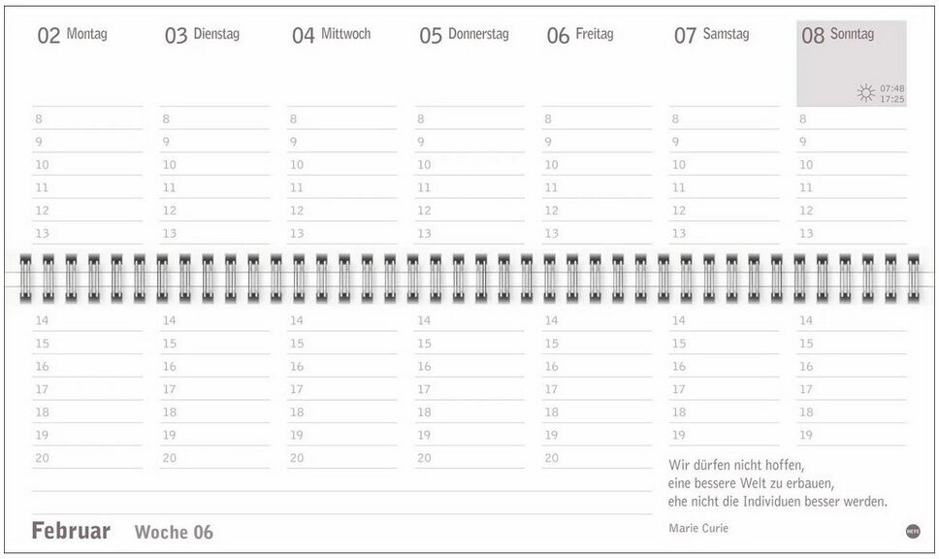Image resolution: width=939 pixels, height=559 pixels.
Task: Click the highlighted 08 Sonntag header
Action: 838,36
